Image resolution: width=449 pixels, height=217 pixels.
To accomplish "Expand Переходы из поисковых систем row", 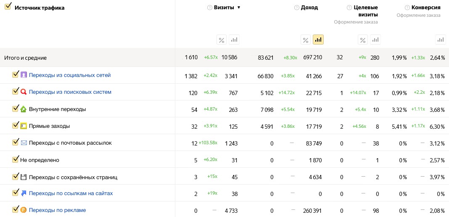I will tap(70, 92).
